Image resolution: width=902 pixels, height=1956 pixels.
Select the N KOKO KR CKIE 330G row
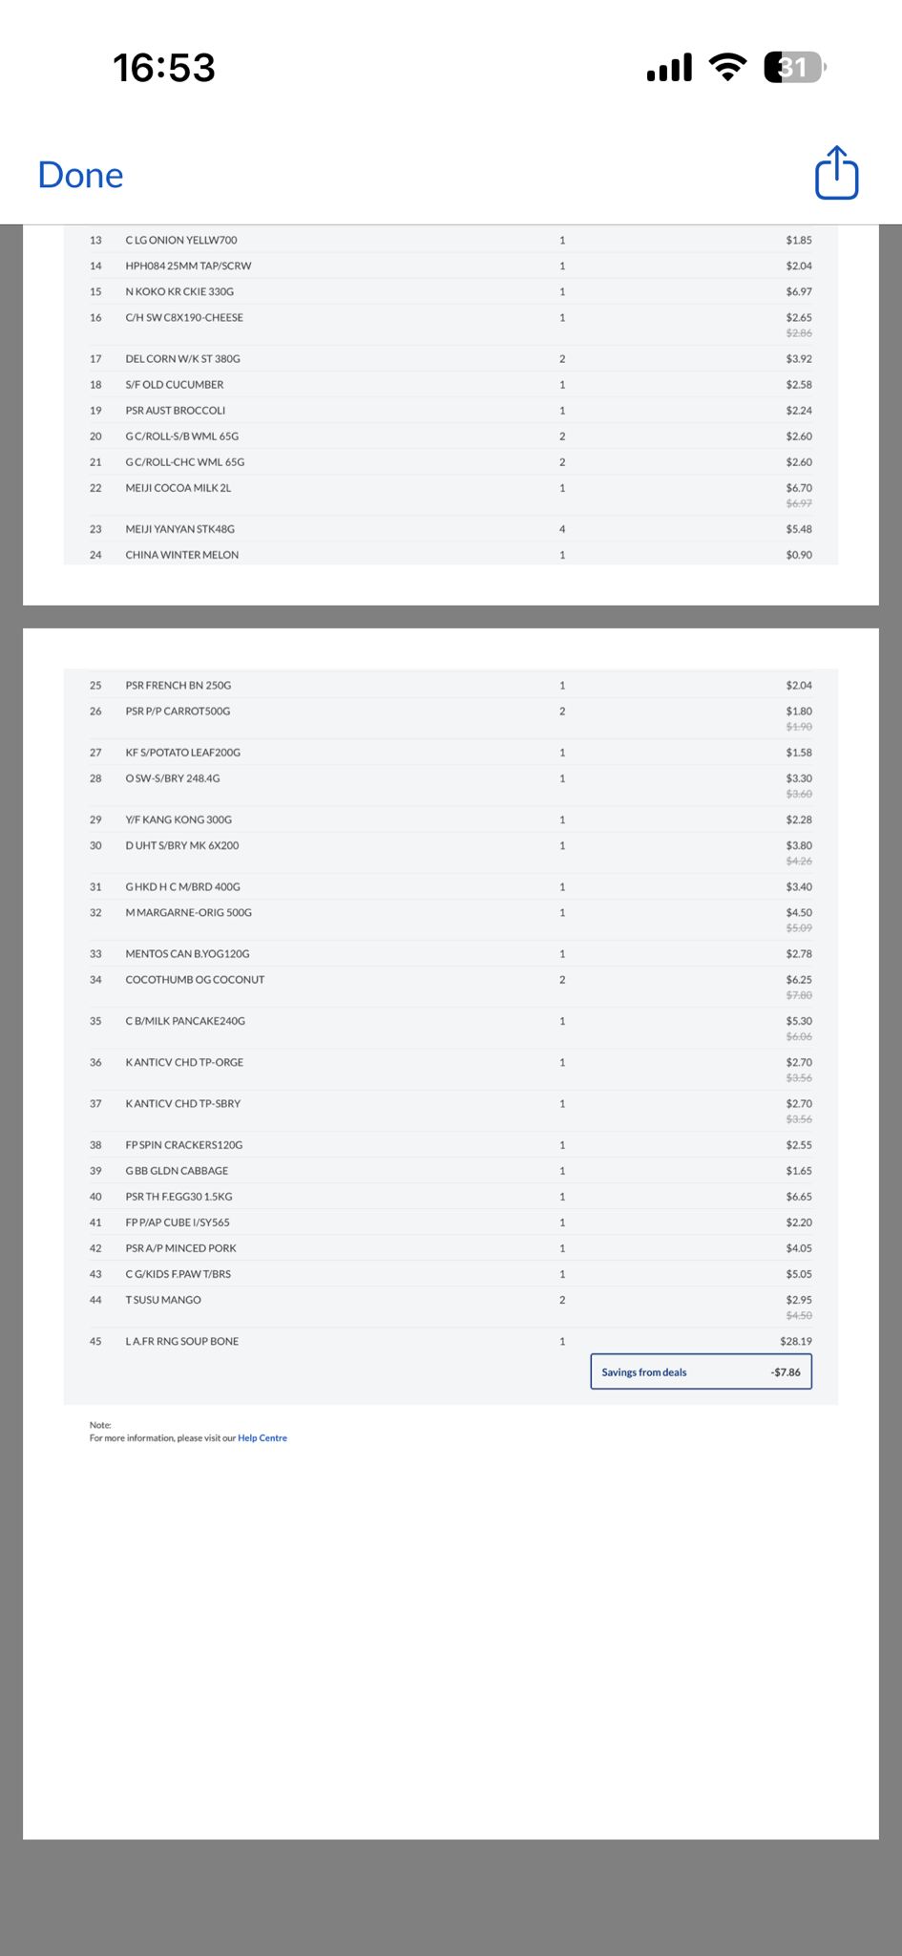coord(451,291)
